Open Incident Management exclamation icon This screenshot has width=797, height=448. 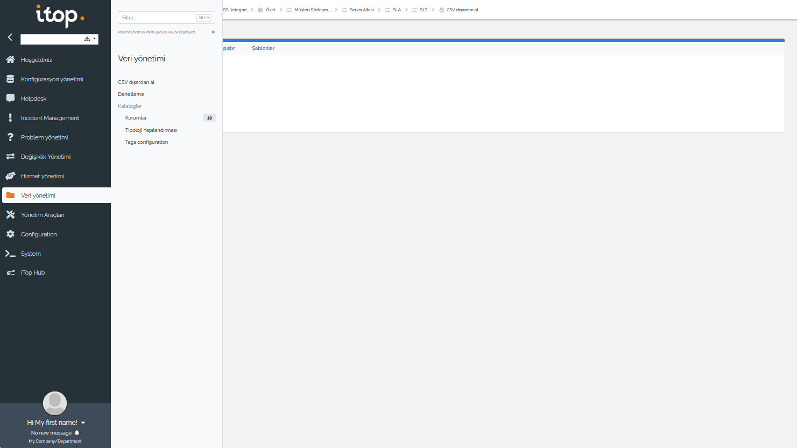click(10, 118)
